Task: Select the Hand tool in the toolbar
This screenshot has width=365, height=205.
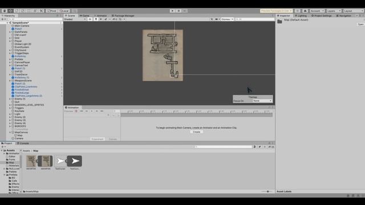Action: pyautogui.click(x=5, y=11)
